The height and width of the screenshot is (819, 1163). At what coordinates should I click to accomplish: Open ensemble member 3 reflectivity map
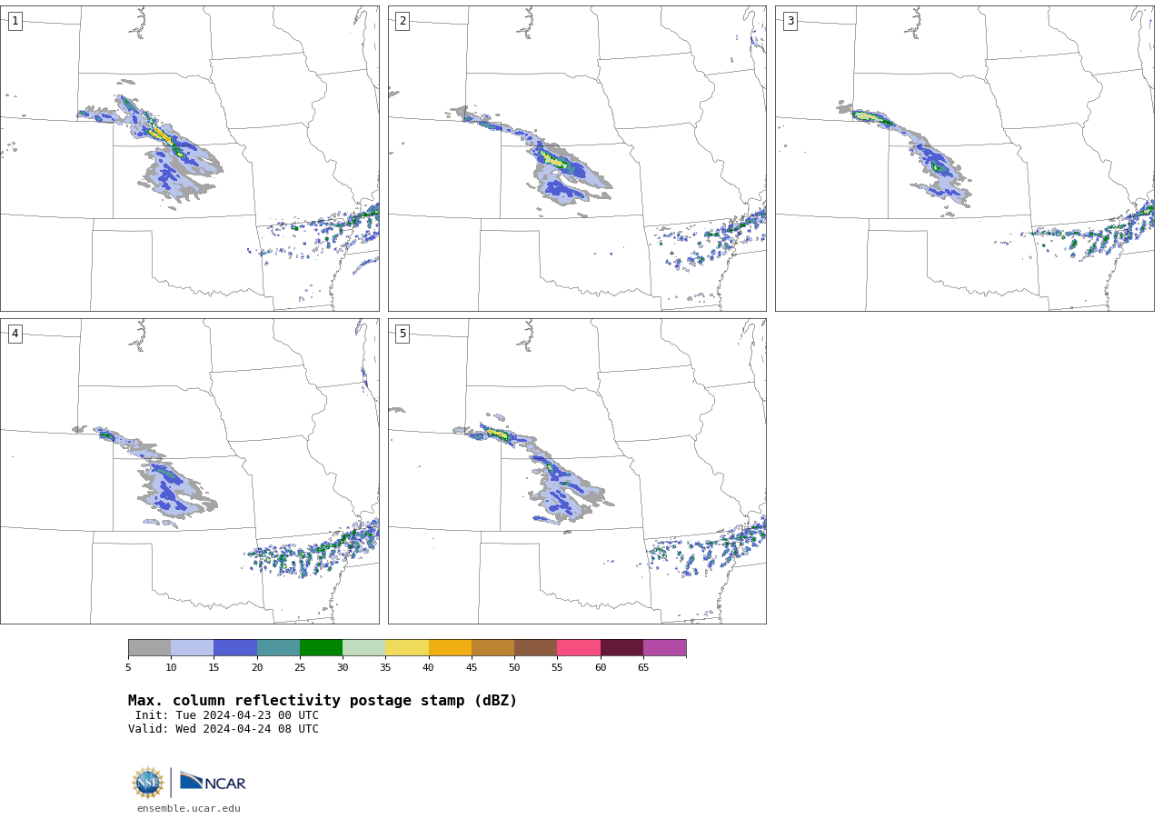click(964, 158)
